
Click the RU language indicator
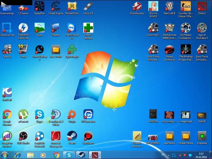(163, 155)
